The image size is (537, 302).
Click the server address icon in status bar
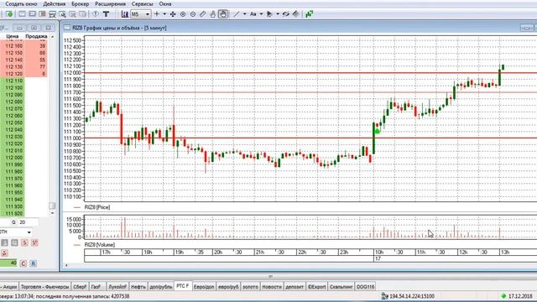click(385, 296)
